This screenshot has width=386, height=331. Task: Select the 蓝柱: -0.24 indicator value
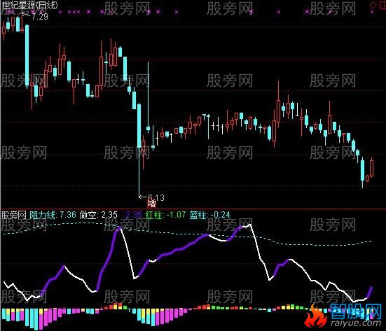(x=209, y=215)
